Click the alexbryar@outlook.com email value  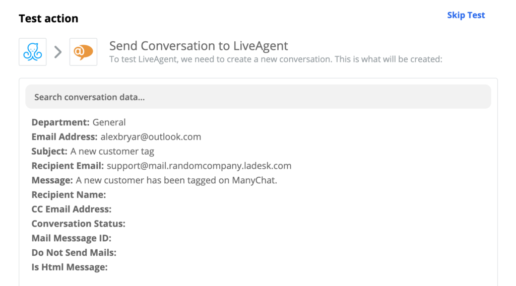pyautogui.click(x=151, y=137)
